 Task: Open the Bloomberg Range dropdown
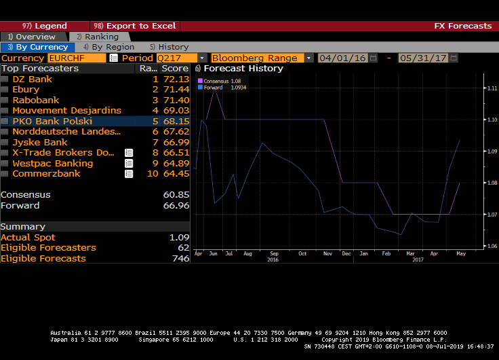[x=309, y=58]
